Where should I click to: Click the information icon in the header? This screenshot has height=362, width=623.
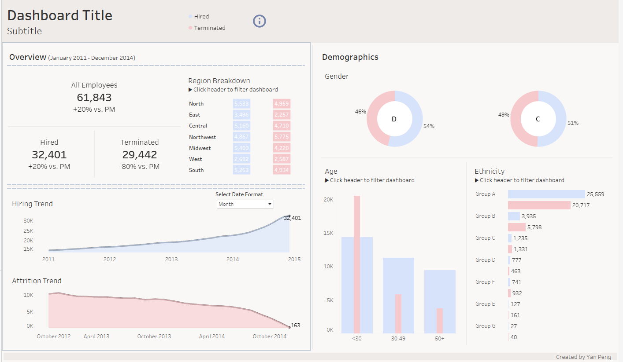pyautogui.click(x=260, y=21)
